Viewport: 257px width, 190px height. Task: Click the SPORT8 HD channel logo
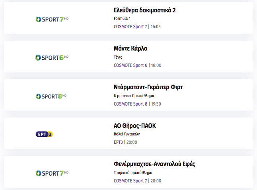[51, 96]
